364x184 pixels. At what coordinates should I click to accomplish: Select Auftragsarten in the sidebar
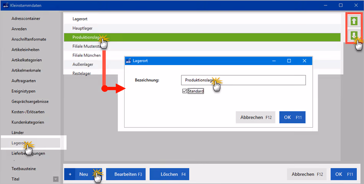[x=23, y=81]
